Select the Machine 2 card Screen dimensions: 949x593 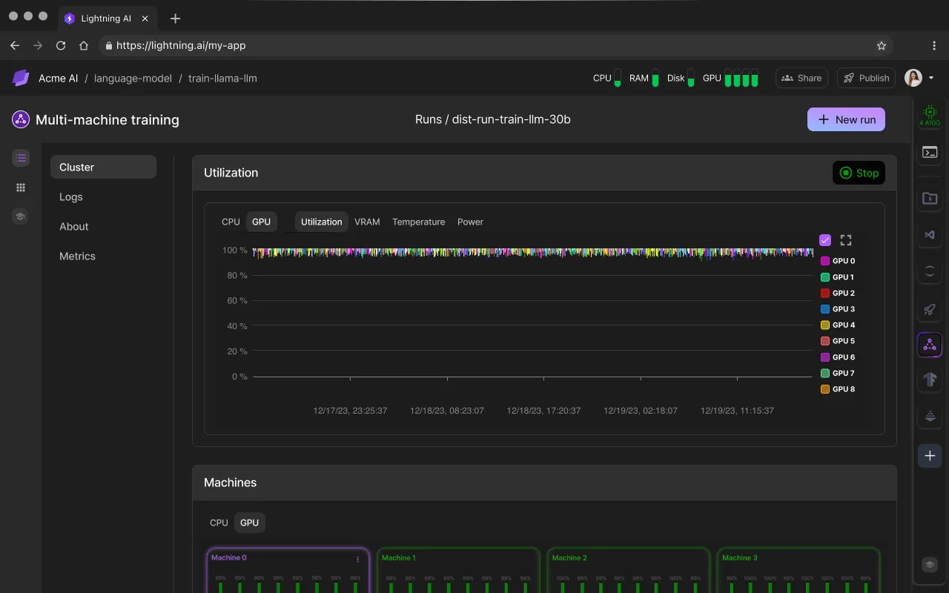628,570
